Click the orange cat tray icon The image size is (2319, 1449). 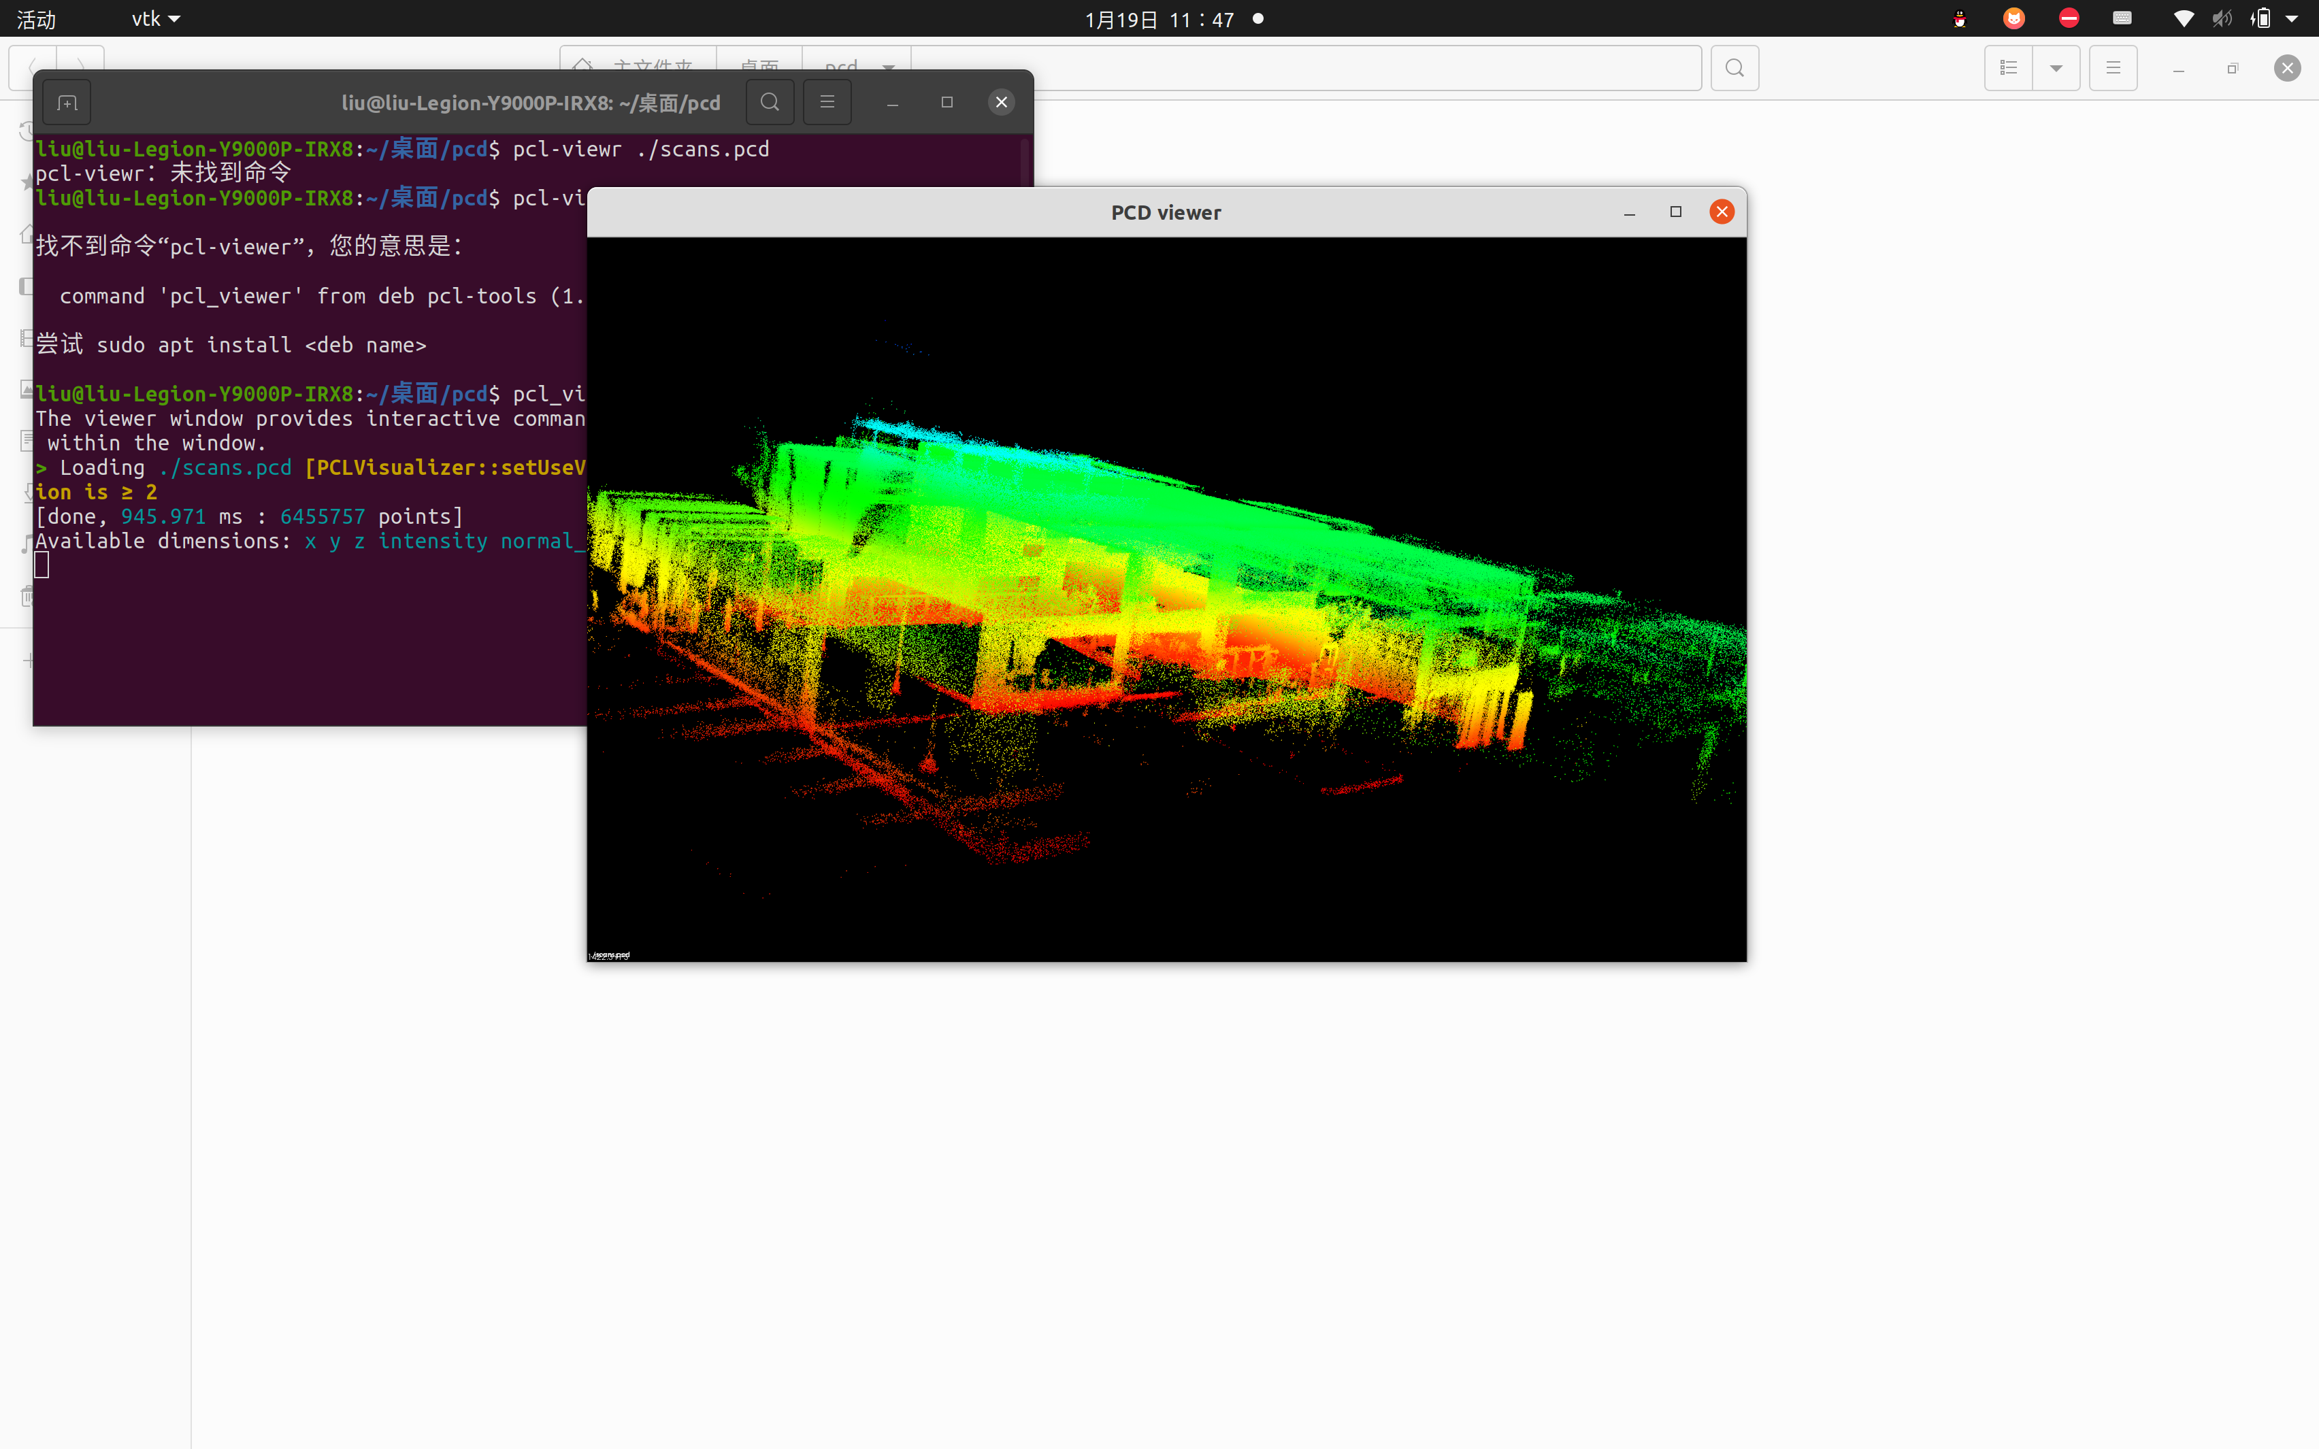pos(2014,18)
